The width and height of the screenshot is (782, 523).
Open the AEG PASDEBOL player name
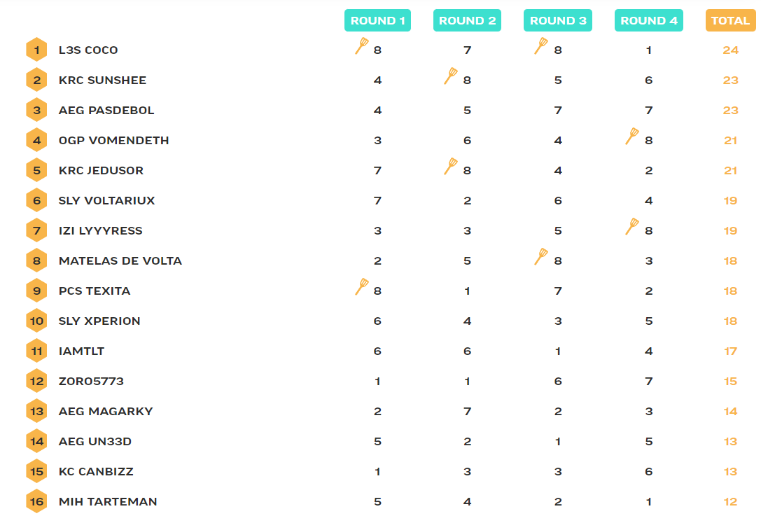click(x=106, y=111)
